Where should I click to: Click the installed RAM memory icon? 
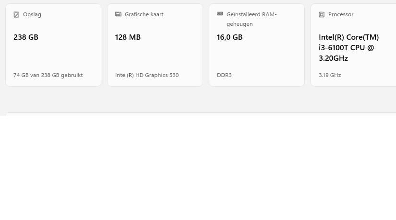220,14
